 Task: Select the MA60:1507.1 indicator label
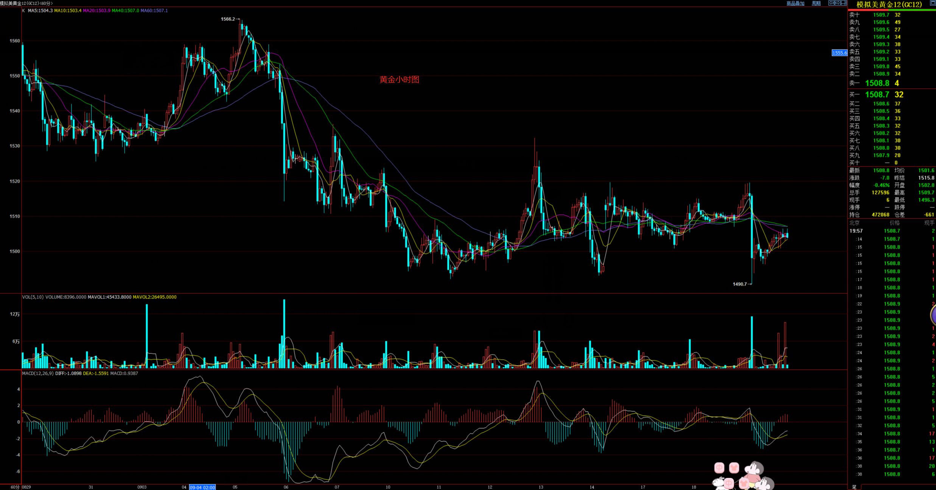[154, 11]
